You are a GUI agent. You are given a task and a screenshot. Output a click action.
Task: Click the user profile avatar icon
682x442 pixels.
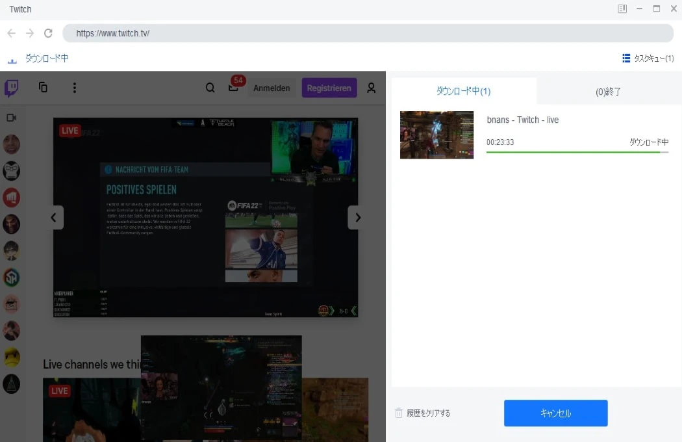(x=371, y=87)
